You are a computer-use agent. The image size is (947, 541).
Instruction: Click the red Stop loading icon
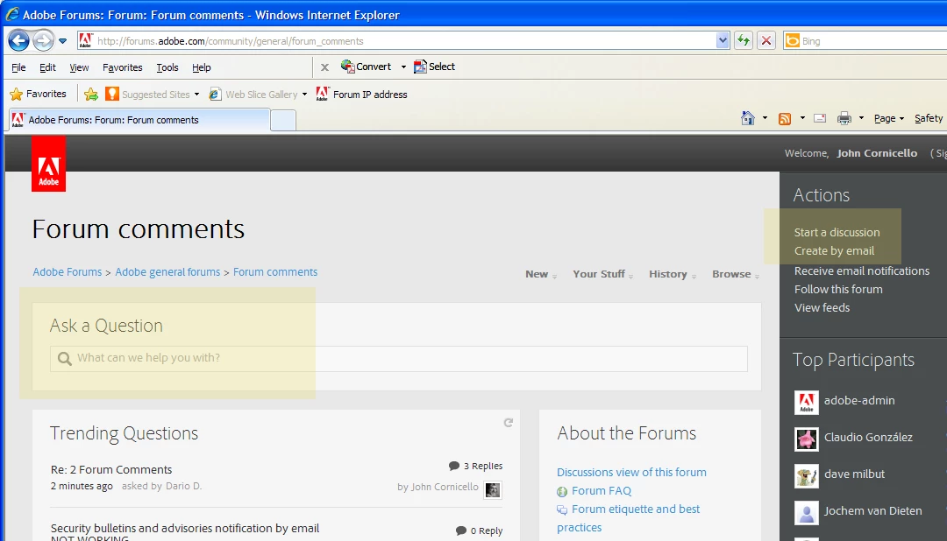[x=766, y=41]
